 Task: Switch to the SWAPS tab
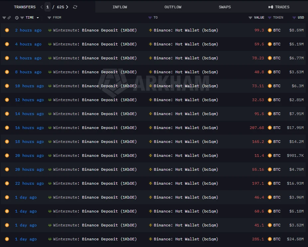(225, 7)
